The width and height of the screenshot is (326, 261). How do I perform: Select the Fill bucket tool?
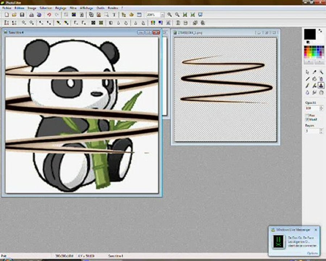(x=314, y=79)
